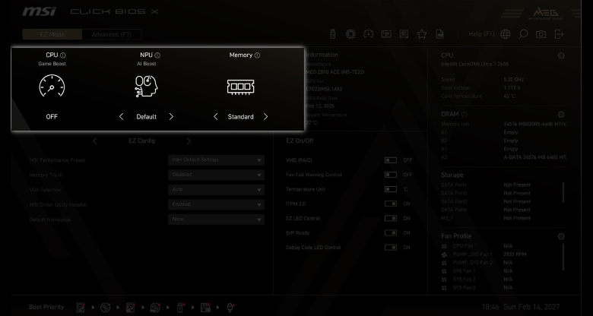The image size is (593, 316).
Task: Open the MSI Performance Preset dropdown
Action: coord(216,160)
